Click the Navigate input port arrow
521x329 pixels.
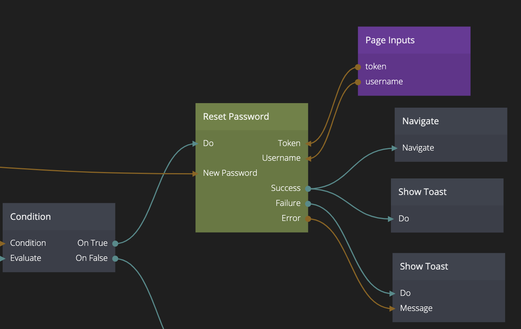[x=395, y=148]
